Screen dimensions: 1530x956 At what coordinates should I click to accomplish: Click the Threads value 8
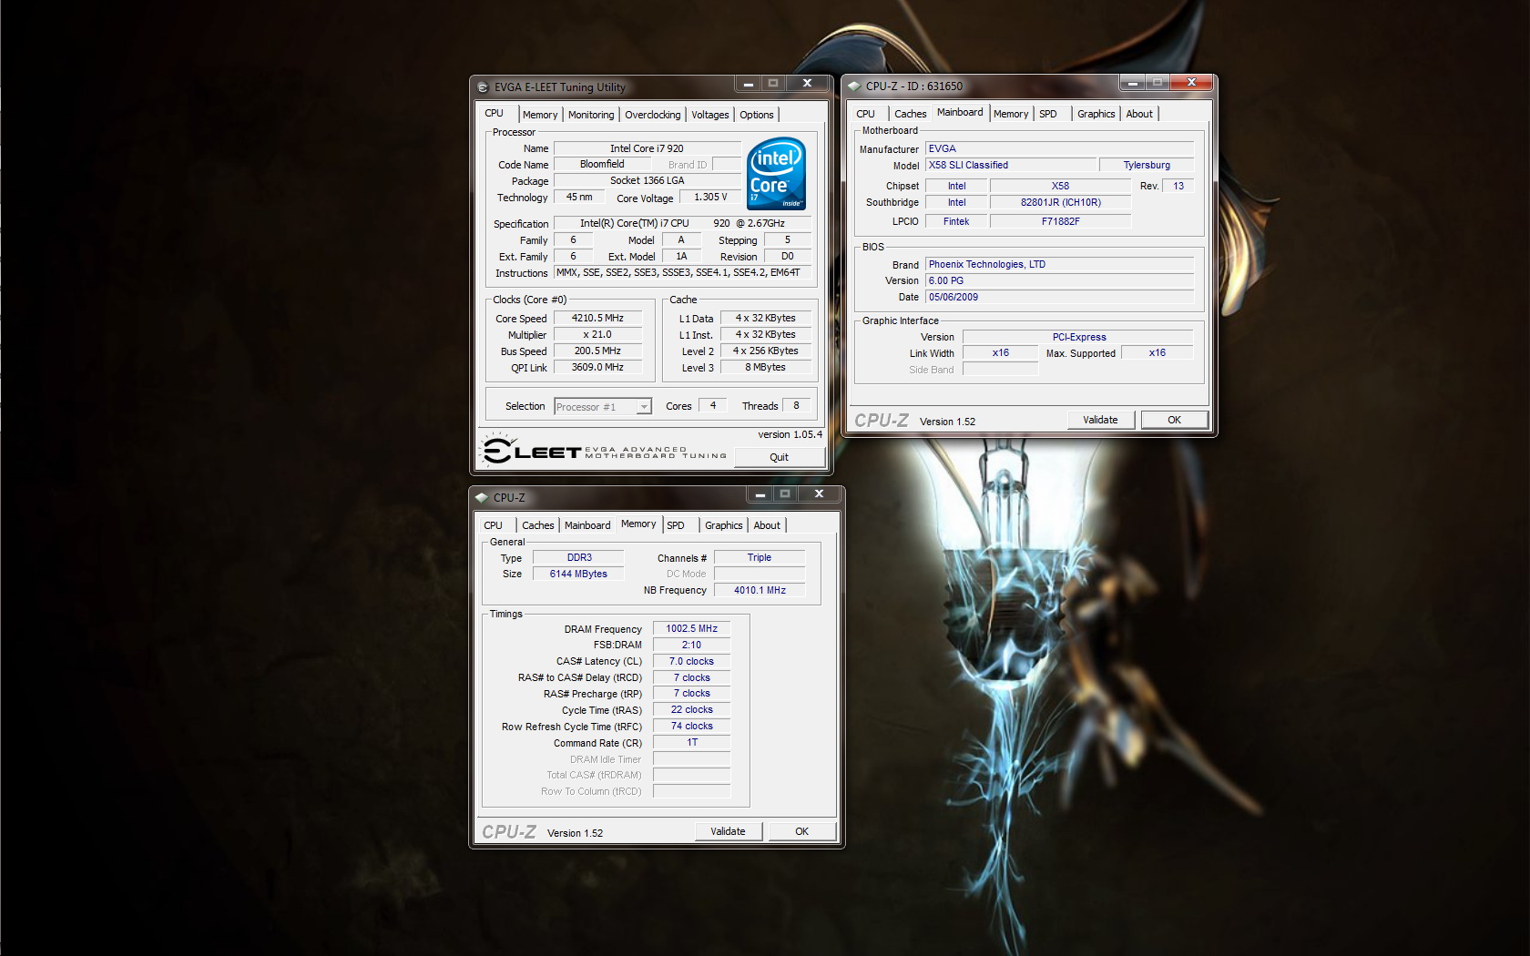796,406
